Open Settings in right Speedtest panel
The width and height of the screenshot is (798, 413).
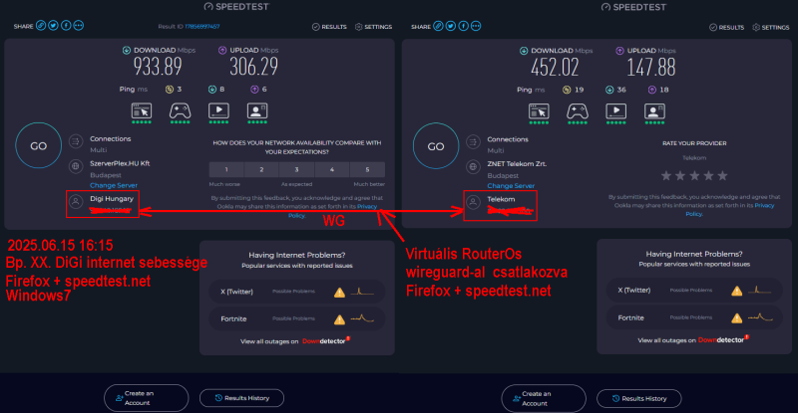coord(771,27)
